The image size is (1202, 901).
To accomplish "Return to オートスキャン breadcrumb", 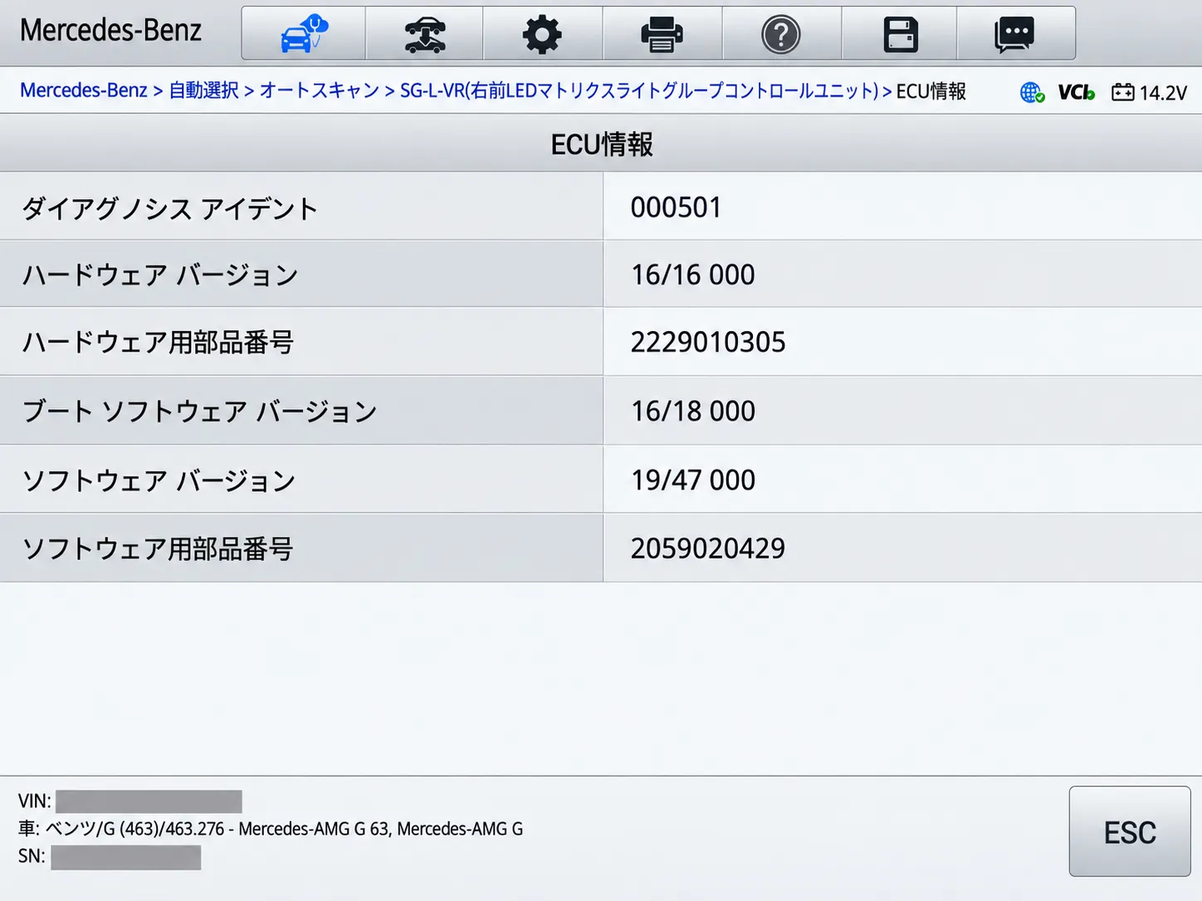I will tap(320, 90).
